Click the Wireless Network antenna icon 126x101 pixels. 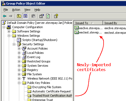24,78
